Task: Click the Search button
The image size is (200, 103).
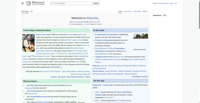Action: [x=96, y=3]
